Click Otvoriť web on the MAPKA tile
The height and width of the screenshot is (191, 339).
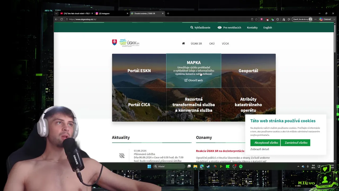pyautogui.click(x=194, y=80)
